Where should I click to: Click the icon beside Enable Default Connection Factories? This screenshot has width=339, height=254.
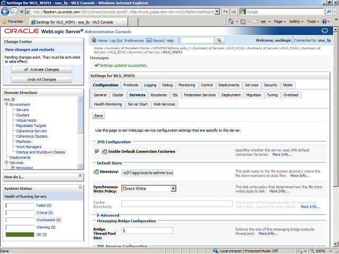[96, 152]
